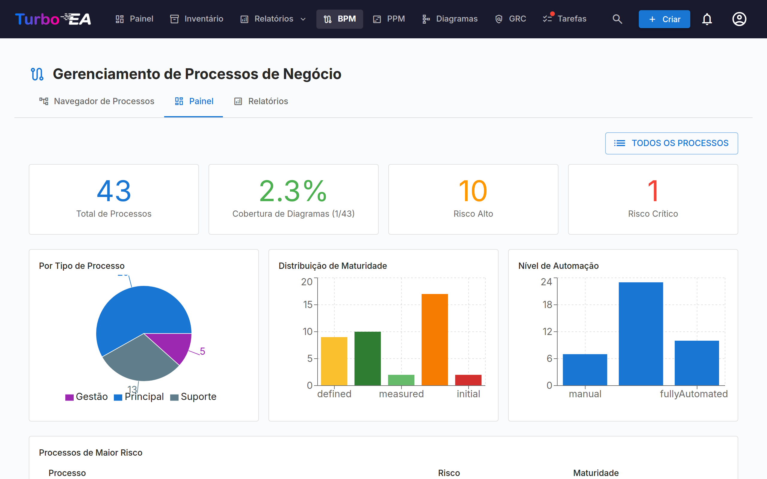Image resolution: width=767 pixels, height=479 pixels.
Task: Click the Cobertura de Diagramas card
Action: pyautogui.click(x=294, y=199)
